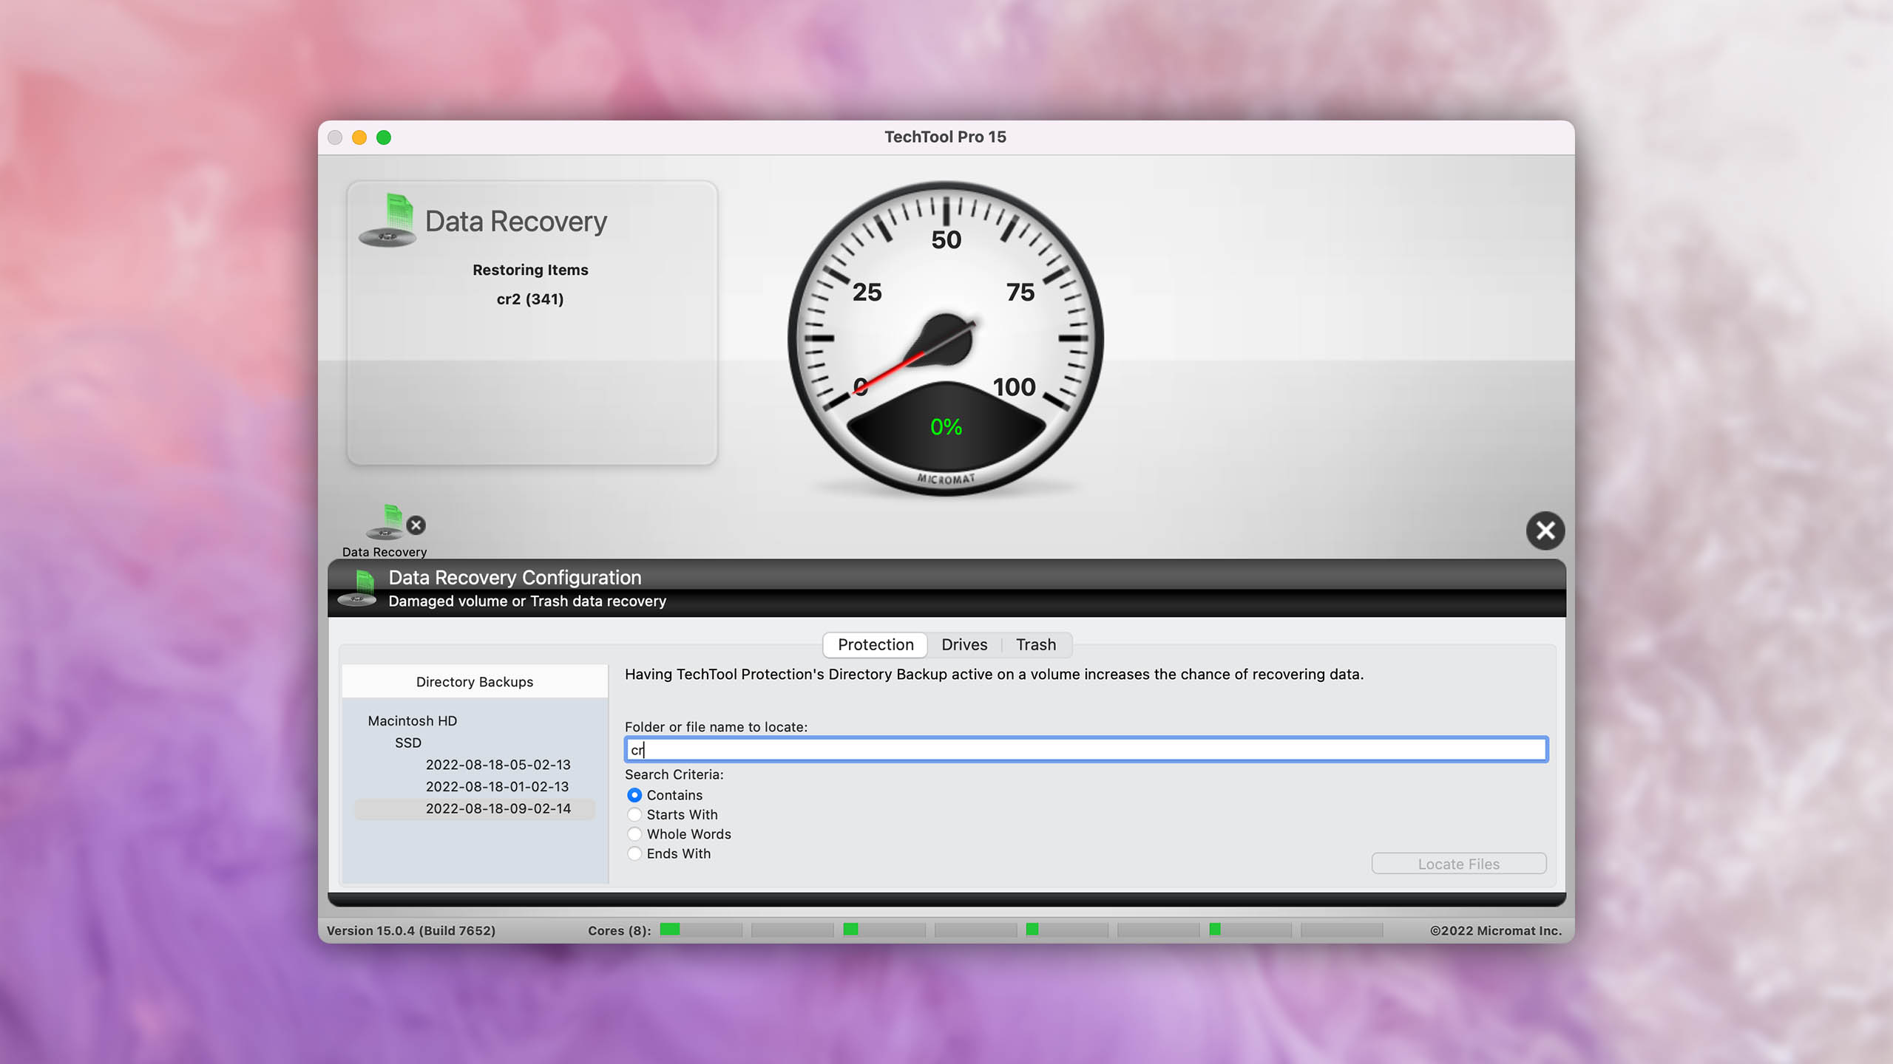Image resolution: width=1893 pixels, height=1064 pixels.
Task: Minimize the TechTool Pro 15 window
Action: click(x=359, y=137)
